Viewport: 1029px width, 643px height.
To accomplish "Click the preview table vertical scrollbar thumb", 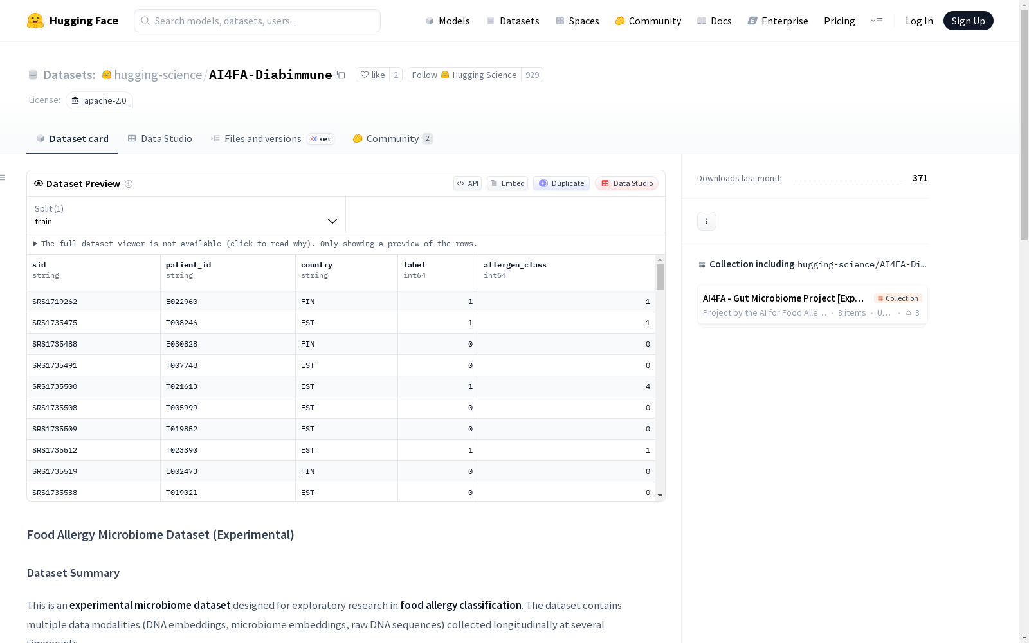I will [x=660, y=277].
